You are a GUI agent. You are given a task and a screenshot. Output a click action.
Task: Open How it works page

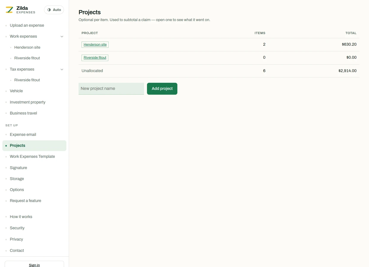tap(21, 217)
